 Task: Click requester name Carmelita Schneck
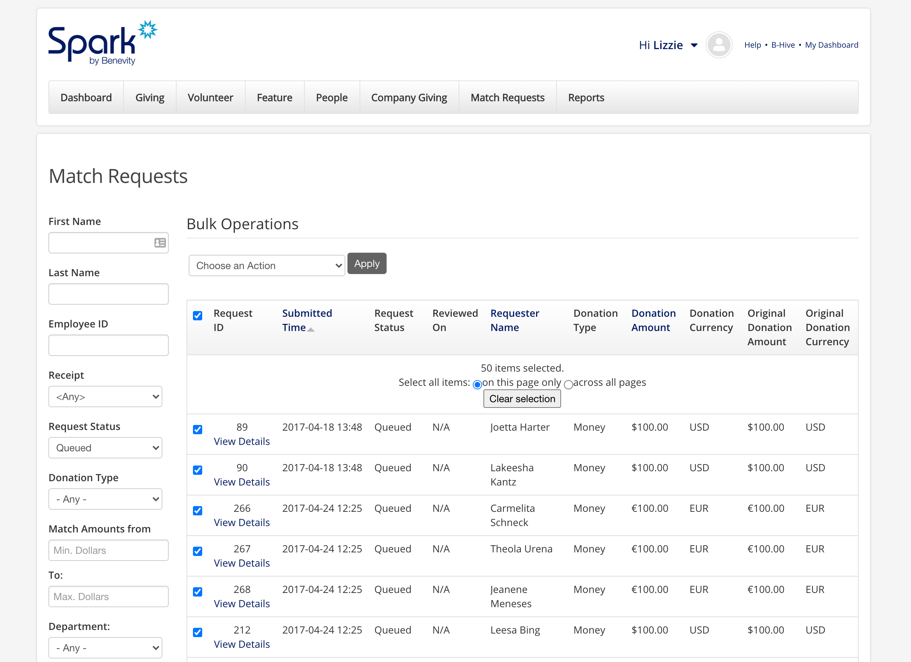coord(513,515)
